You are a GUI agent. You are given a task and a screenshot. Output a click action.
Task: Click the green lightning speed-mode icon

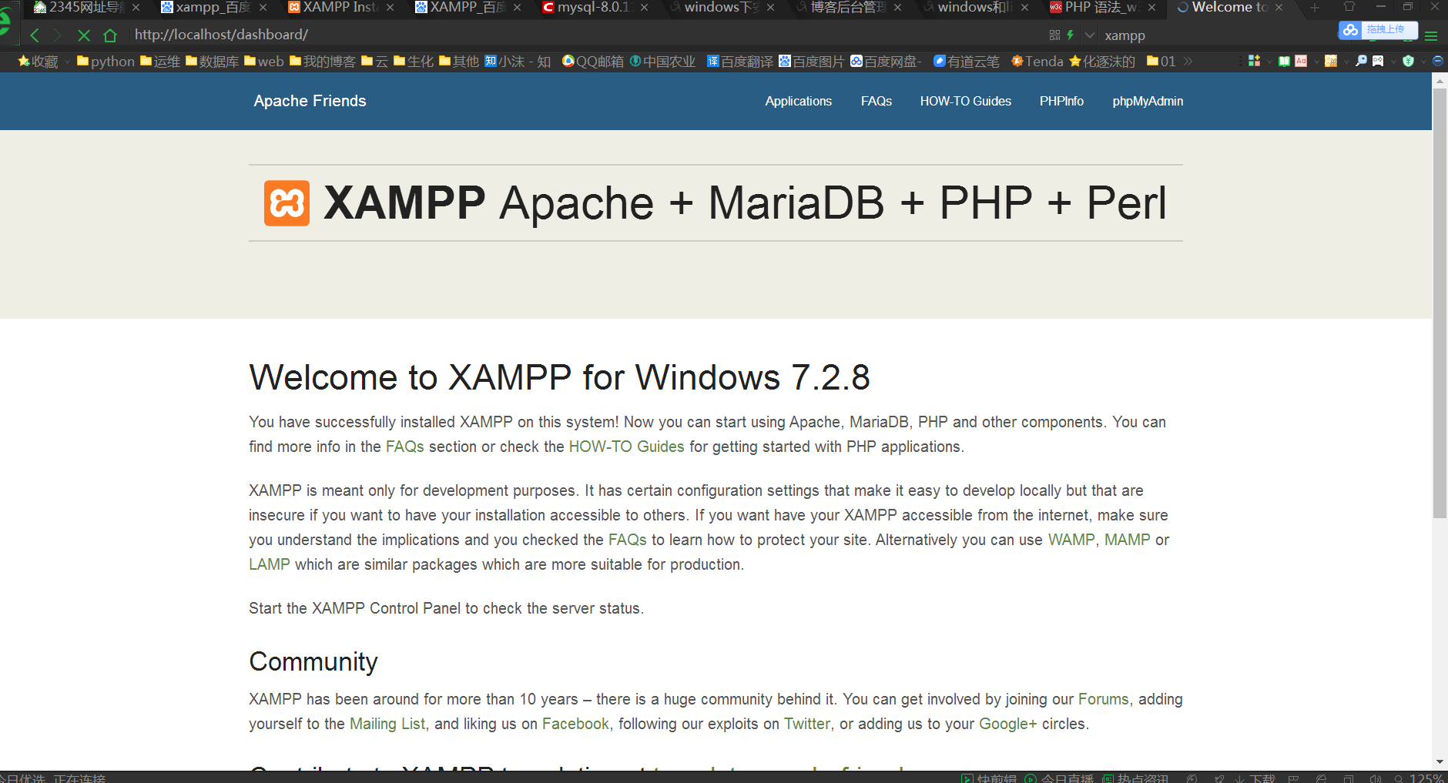point(1070,35)
